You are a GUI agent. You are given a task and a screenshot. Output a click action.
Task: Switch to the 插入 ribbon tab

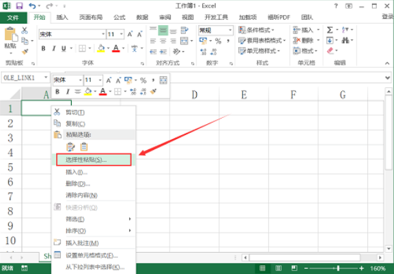tap(62, 17)
